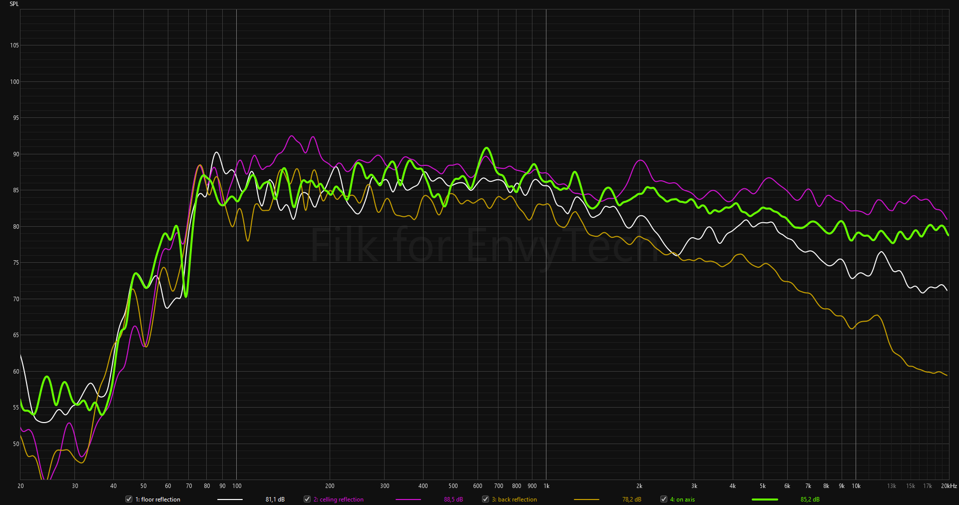Screen dimensions: 959x505
Task: Click the 20kHz frequency axis label
Action: pos(949,486)
